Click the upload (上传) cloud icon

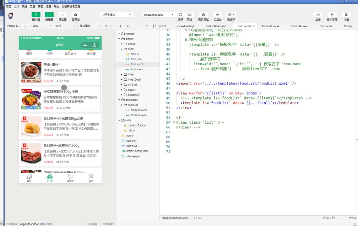coord(318,15)
